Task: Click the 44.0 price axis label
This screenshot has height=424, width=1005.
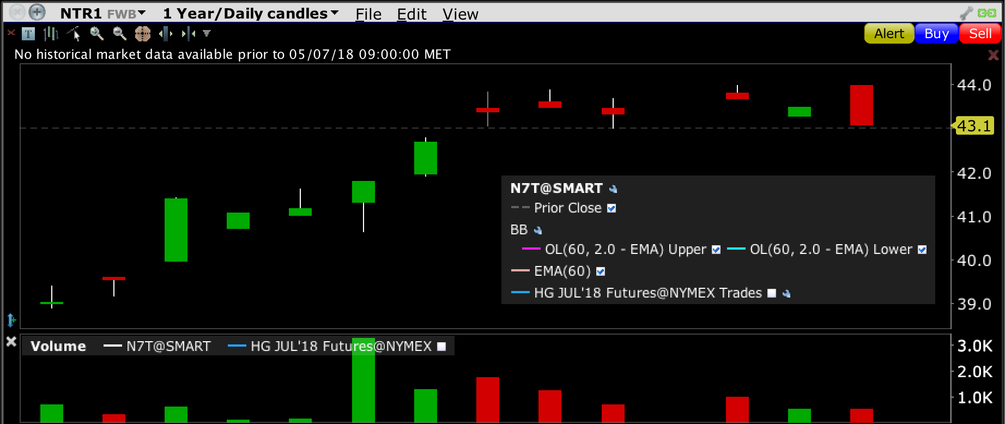Action: coord(974,85)
